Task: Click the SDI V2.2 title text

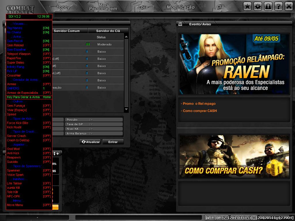Action: coord(14,16)
